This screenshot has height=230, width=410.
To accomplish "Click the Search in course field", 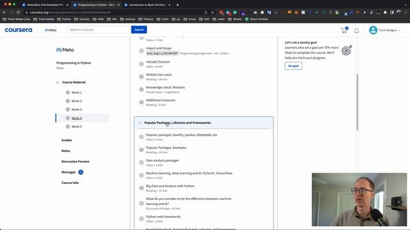I will (x=99, y=30).
